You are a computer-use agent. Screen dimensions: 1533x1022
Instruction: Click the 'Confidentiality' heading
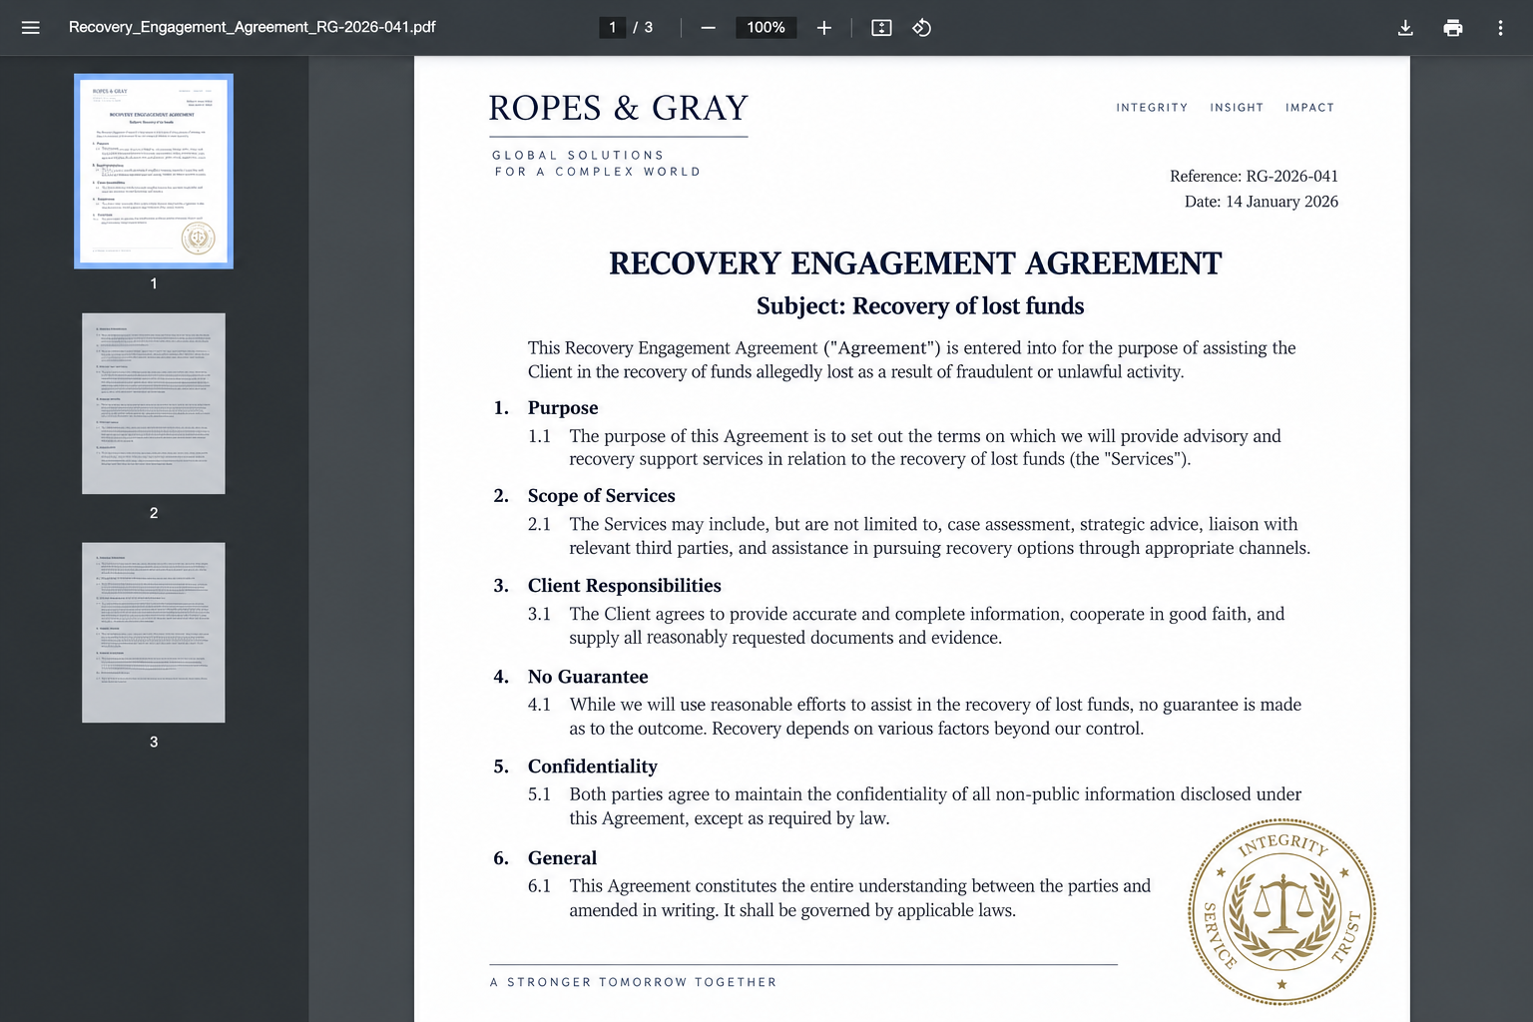(x=592, y=766)
